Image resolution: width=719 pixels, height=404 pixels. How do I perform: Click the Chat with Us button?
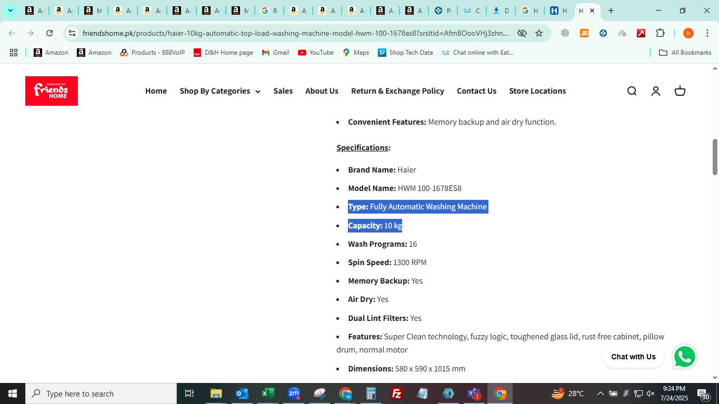pyautogui.click(x=633, y=357)
